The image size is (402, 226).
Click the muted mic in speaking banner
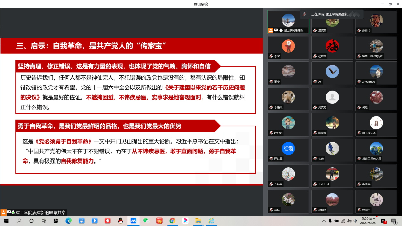click(x=305, y=14)
